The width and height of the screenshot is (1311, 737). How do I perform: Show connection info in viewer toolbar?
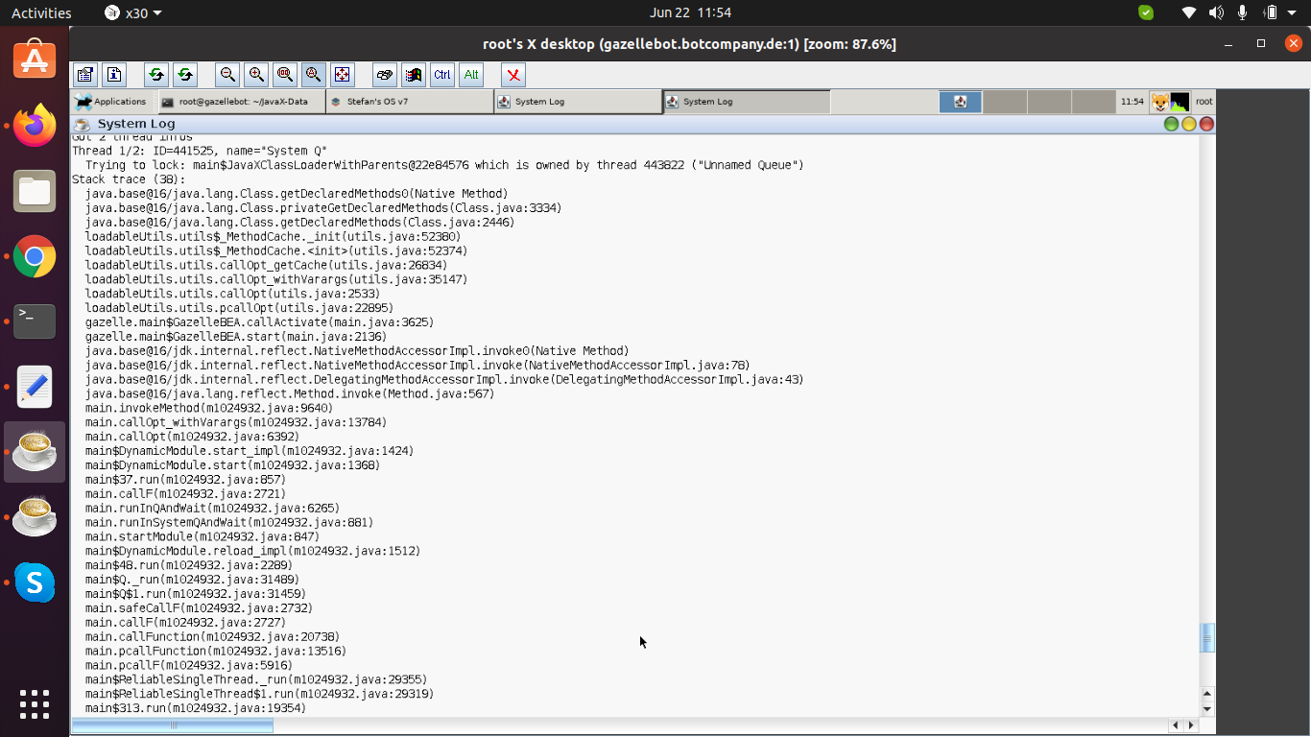click(x=114, y=75)
